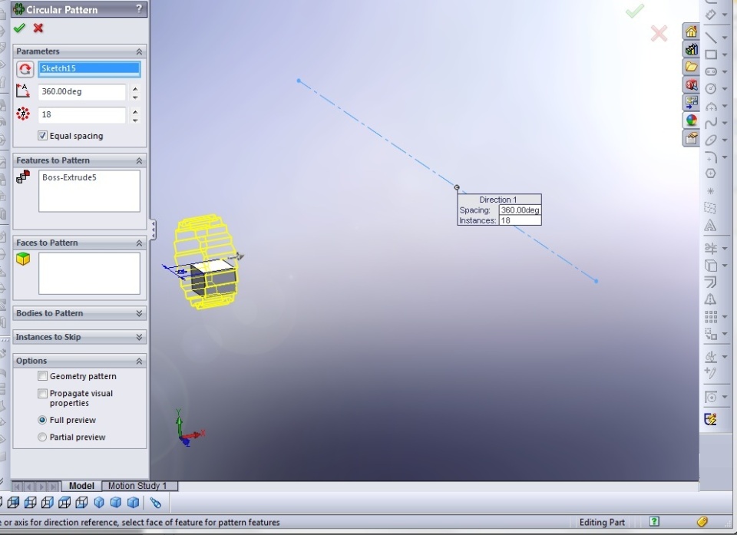Select the Line sketch tool
Screen dimensions: 737x535
pyautogui.click(x=711, y=37)
